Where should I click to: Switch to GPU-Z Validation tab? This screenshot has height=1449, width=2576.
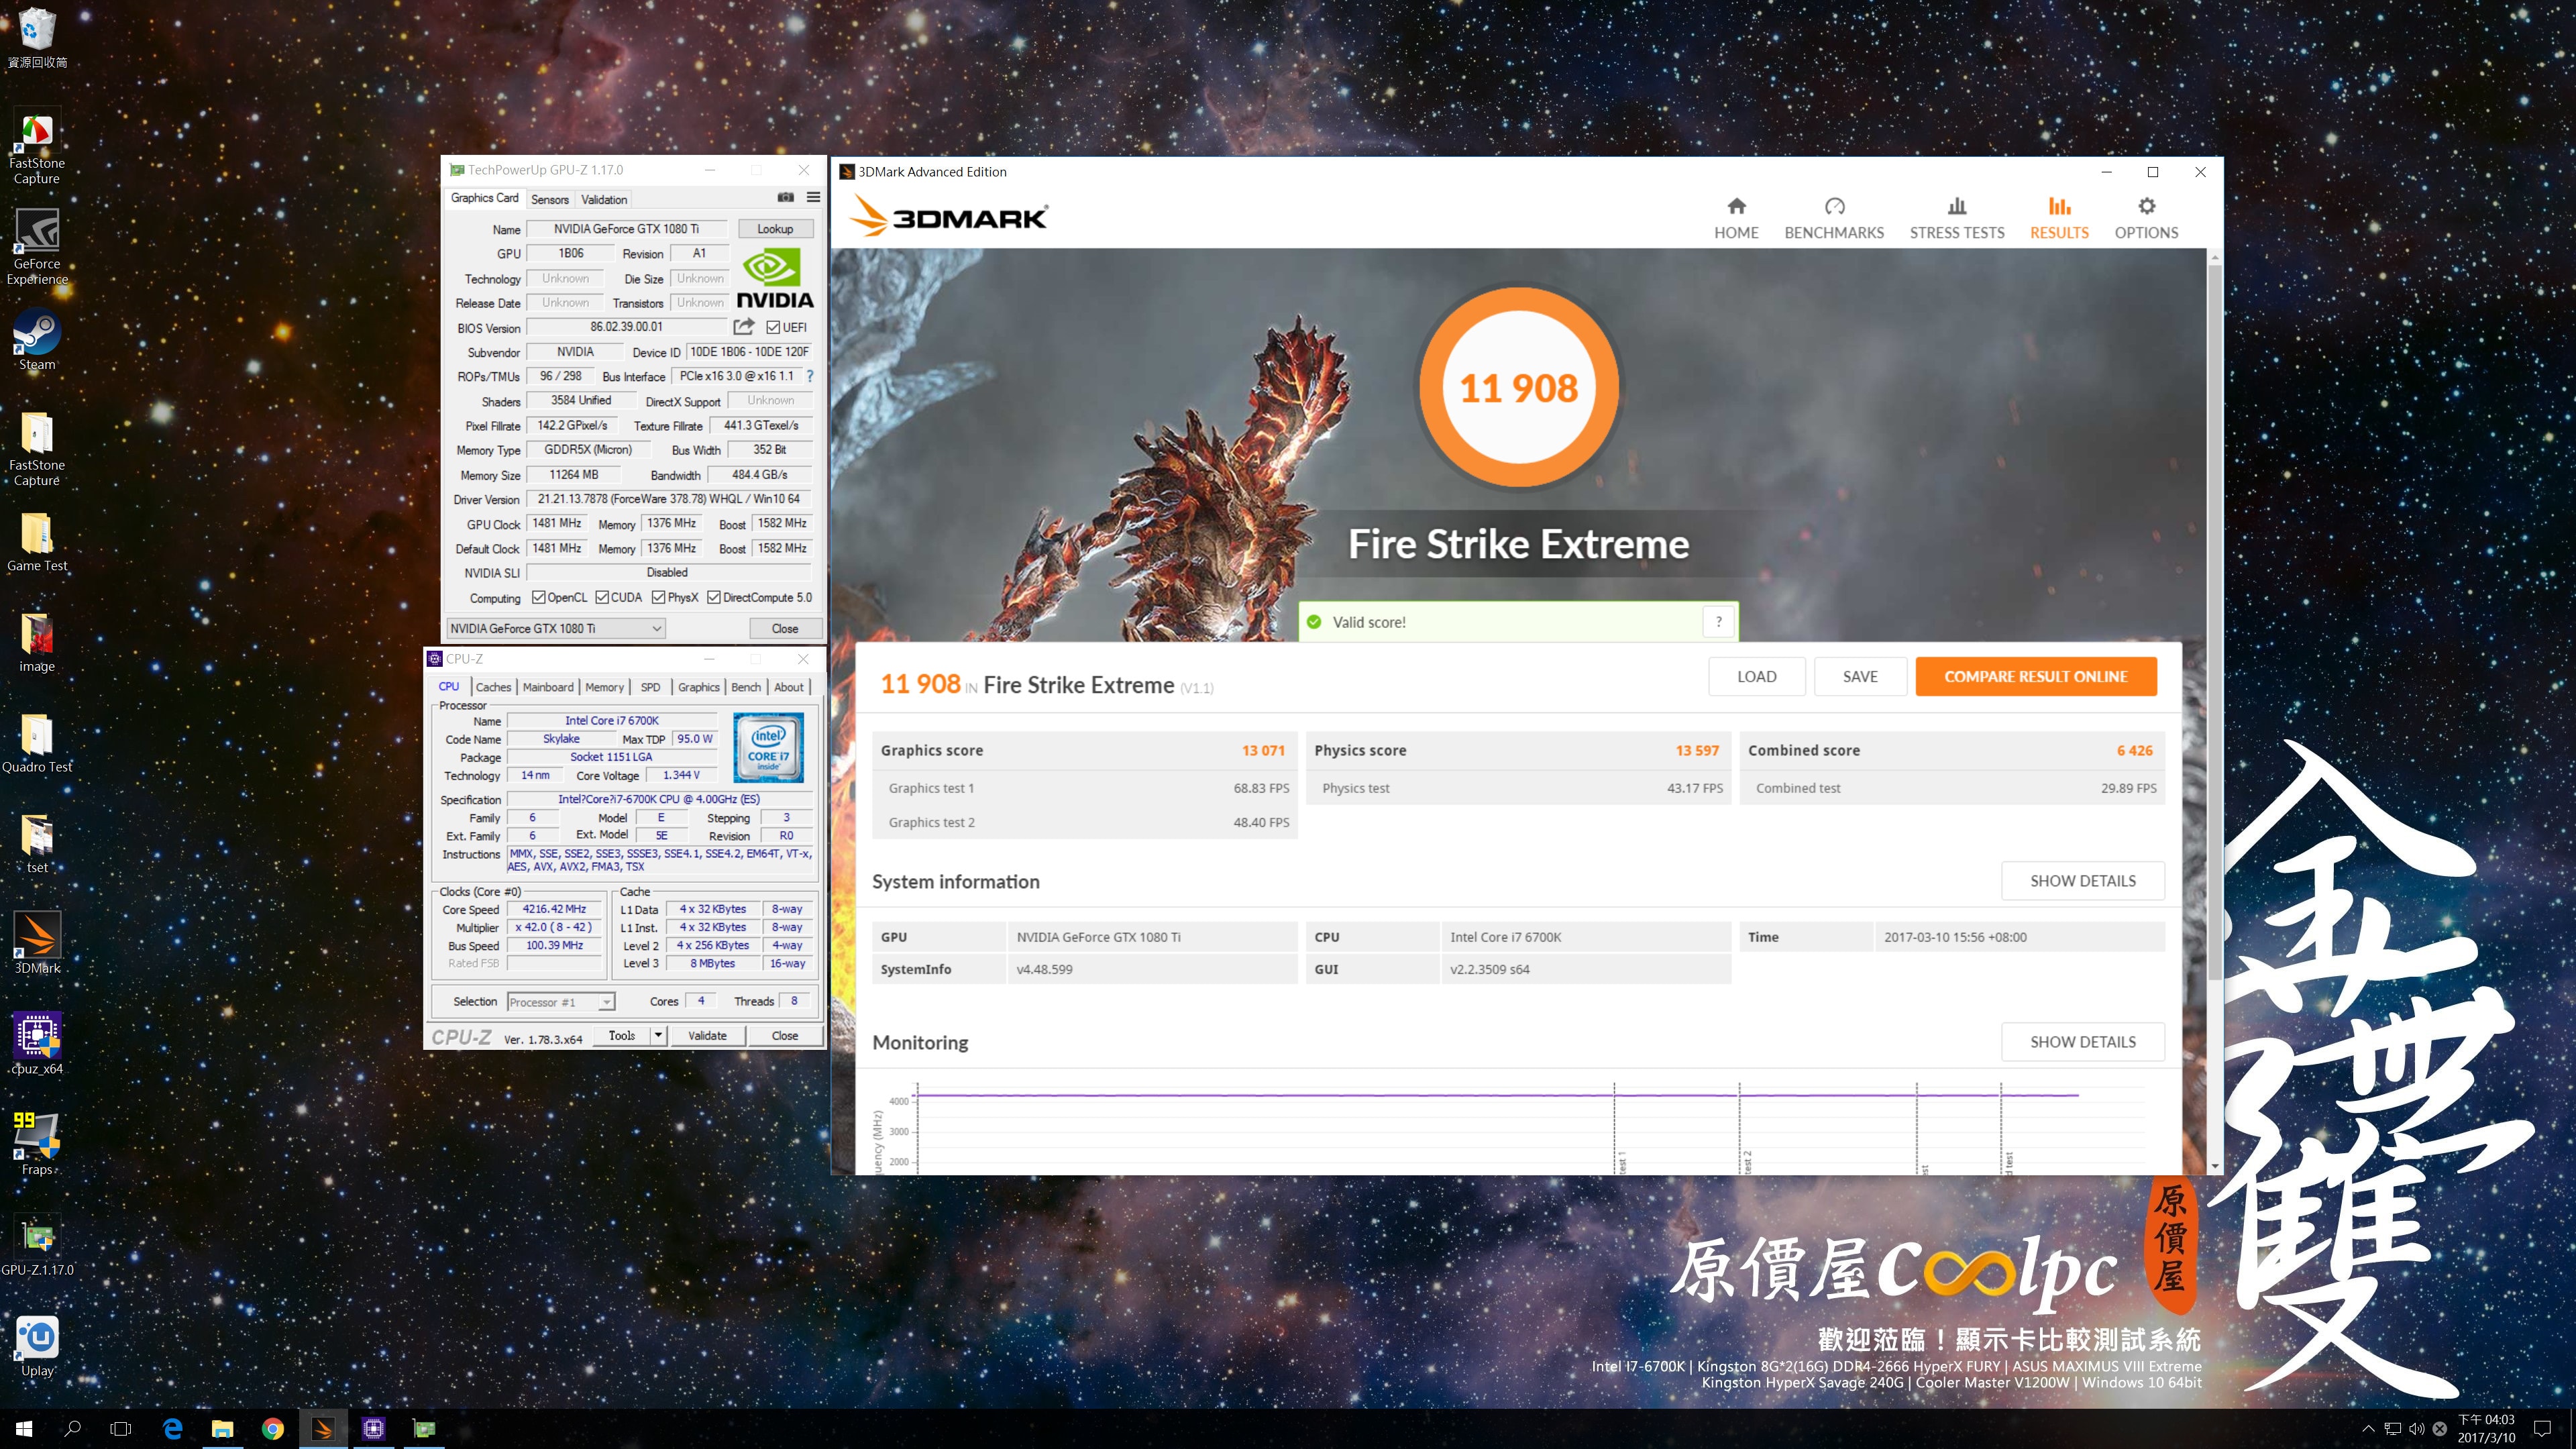(604, 199)
